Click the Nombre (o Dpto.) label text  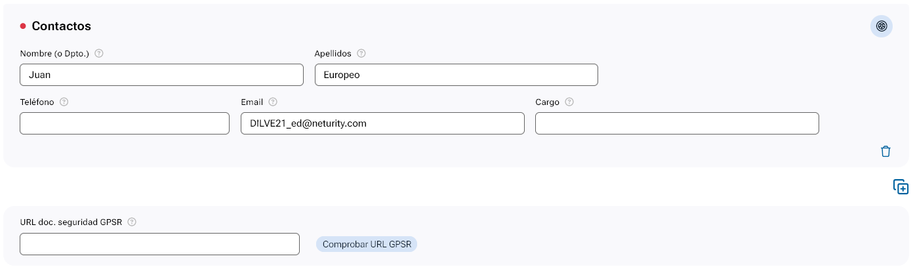[54, 54]
